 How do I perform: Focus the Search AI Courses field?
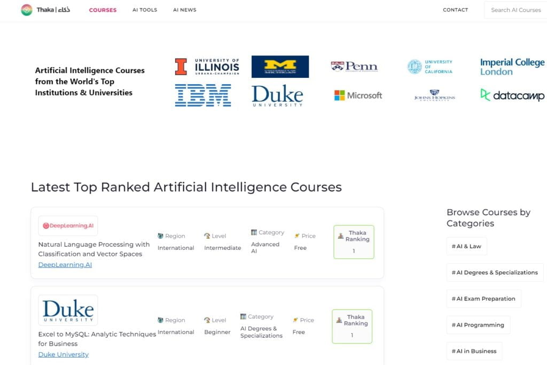(515, 10)
